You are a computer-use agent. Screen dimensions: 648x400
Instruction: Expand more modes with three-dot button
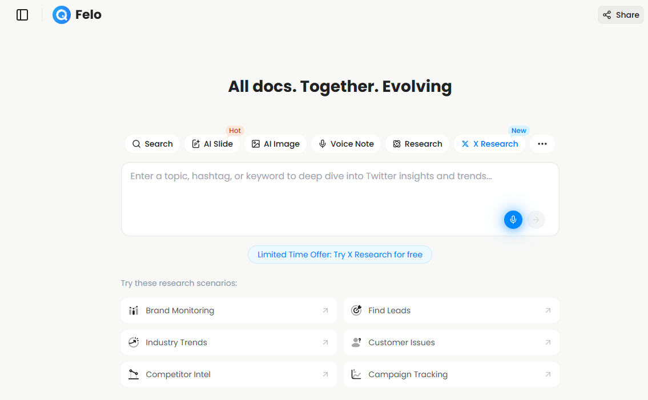pyautogui.click(x=542, y=144)
